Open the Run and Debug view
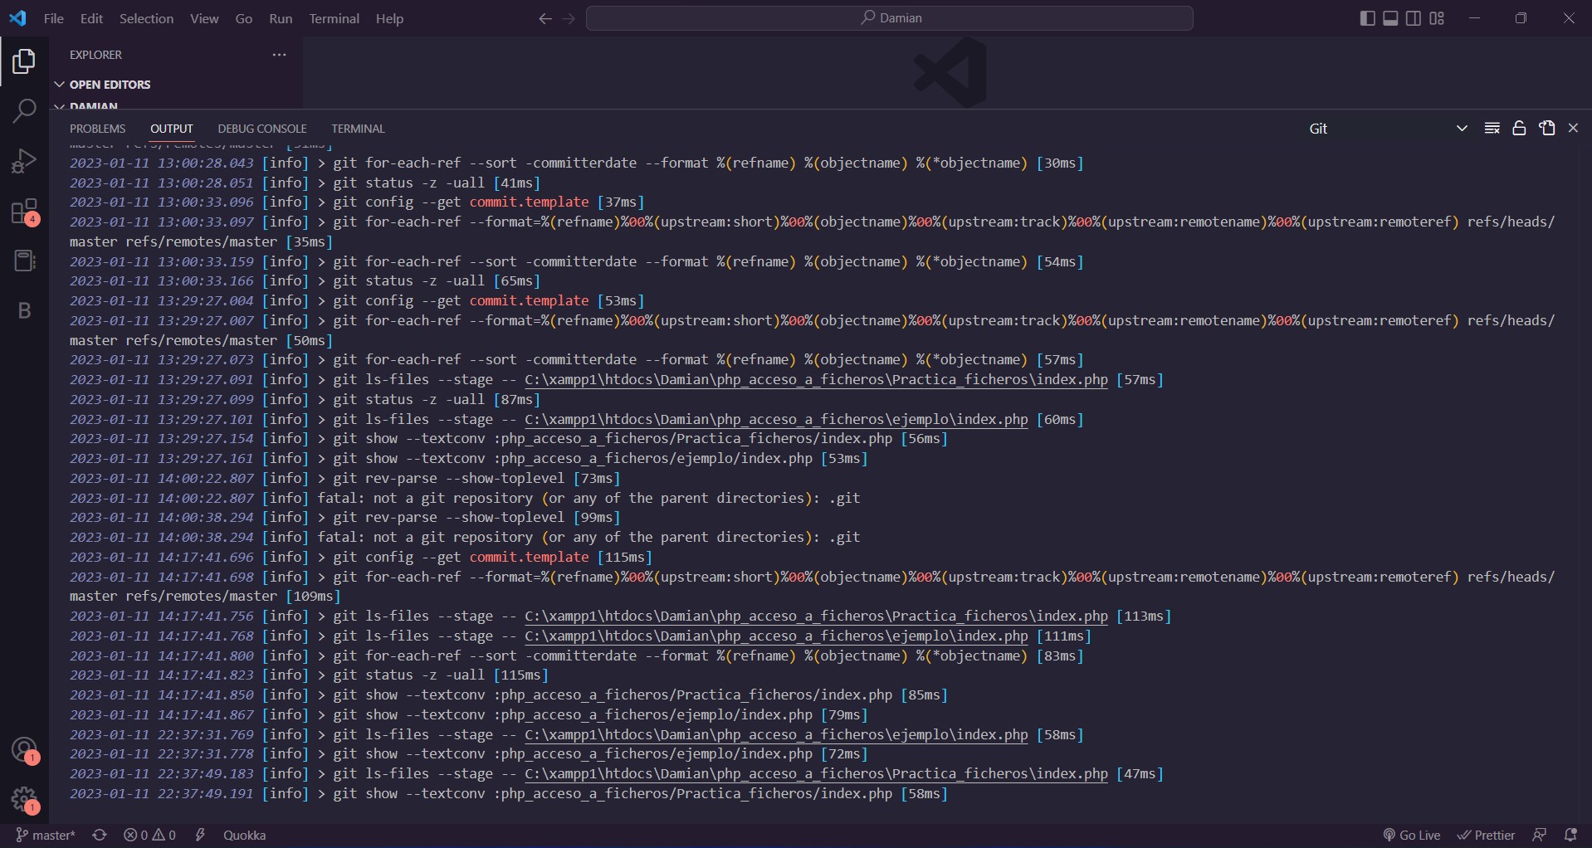 point(24,161)
